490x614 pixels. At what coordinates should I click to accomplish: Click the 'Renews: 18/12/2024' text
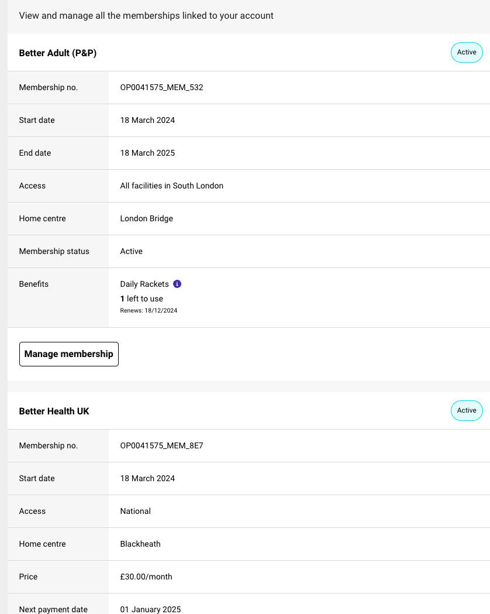coord(149,311)
